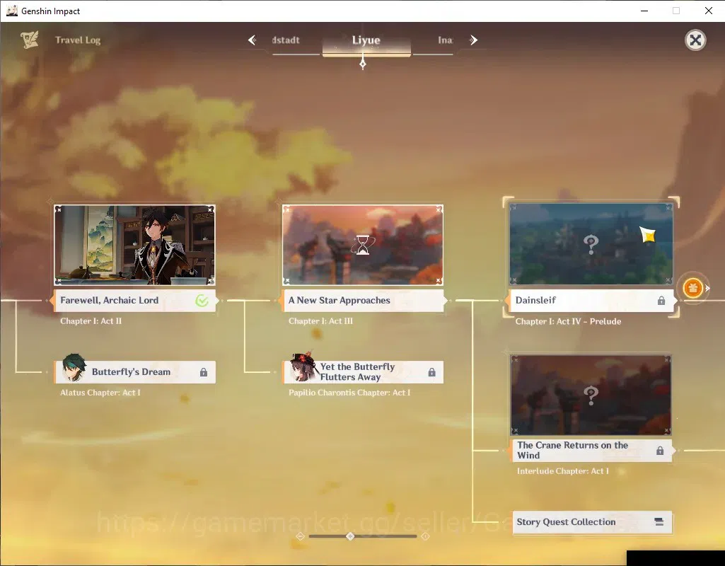The image size is (725, 566).
Task: Click Chapter I: Act IV - Prelude label
Action: coord(568,321)
